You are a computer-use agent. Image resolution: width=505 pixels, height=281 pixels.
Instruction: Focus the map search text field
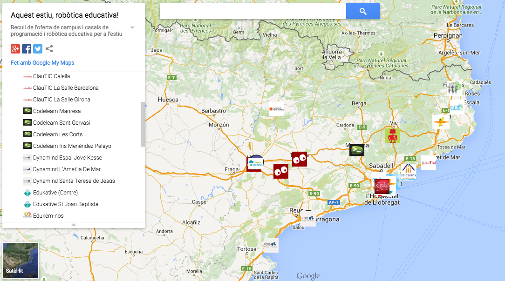click(x=253, y=11)
